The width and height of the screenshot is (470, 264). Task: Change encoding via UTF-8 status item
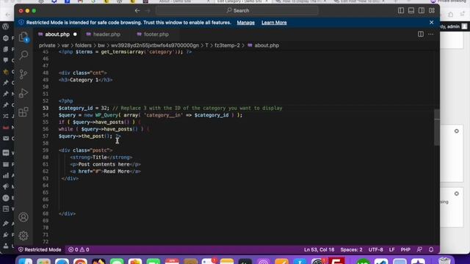(376, 249)
